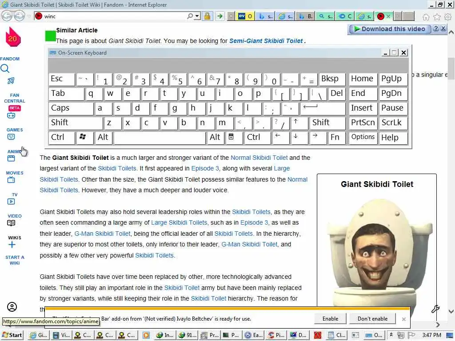
Task: Toggle left Alt key on on-screen keyboard
Action: pyautogui.click(x=103, y=138)
